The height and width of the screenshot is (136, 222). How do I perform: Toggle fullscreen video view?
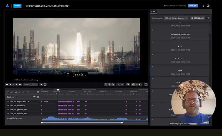pyautogui.click(x=45, y=85)
